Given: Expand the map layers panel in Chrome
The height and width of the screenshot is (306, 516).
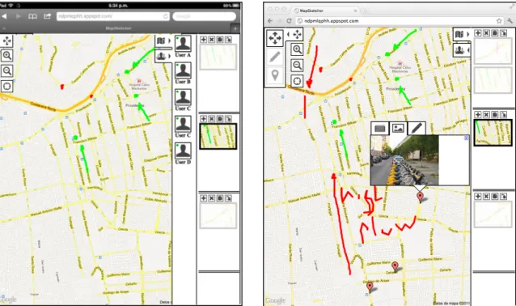Looking at the screenshot, I should [x=462, y=34].
